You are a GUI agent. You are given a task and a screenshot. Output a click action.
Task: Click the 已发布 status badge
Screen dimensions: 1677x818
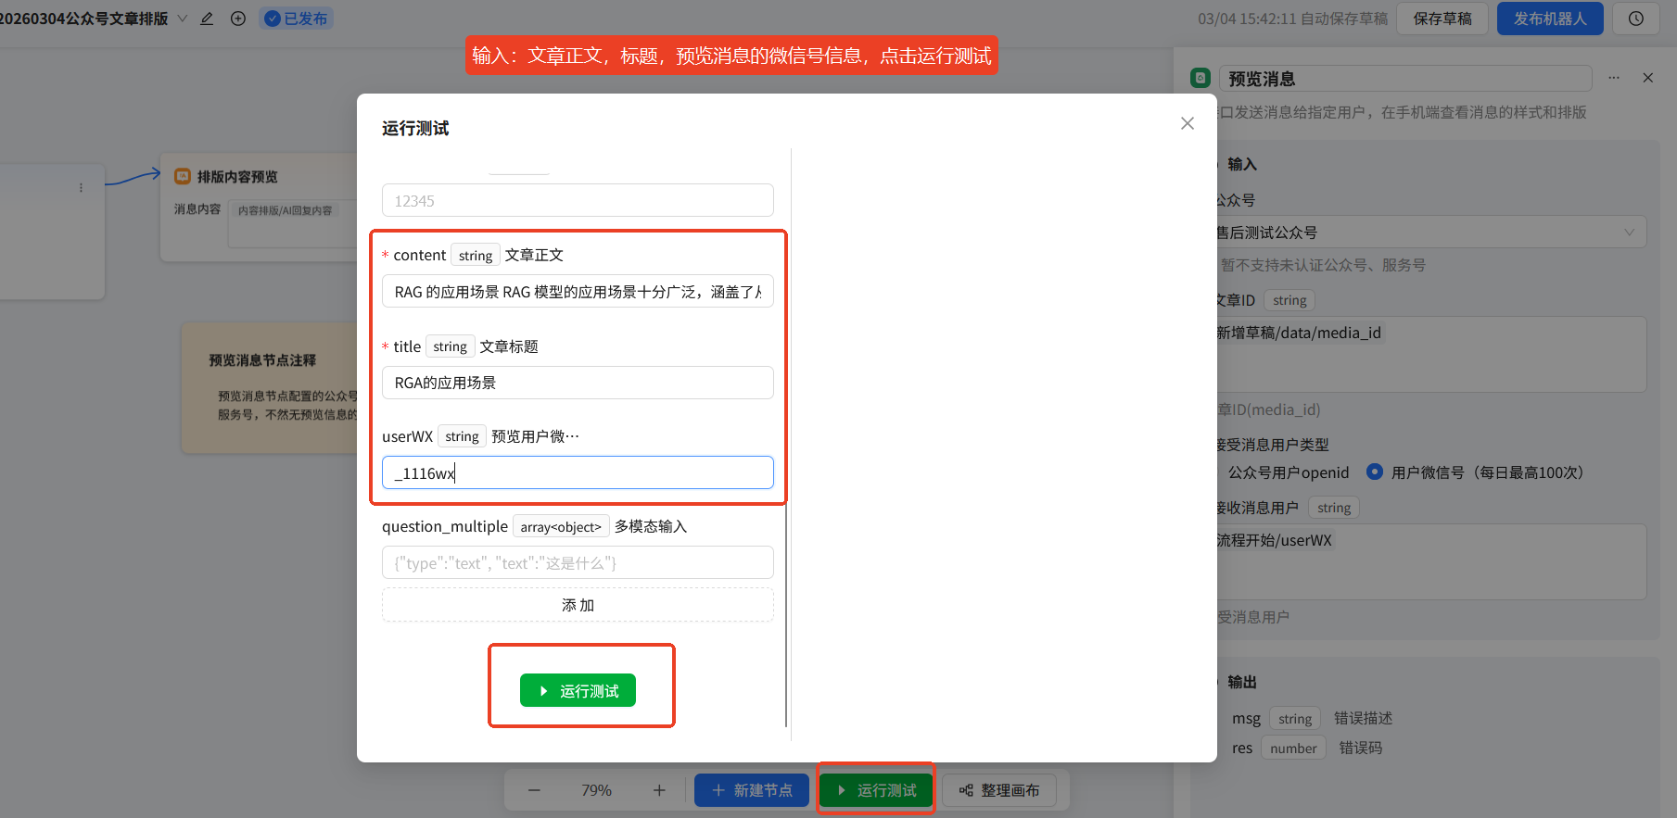coord(297,19)
